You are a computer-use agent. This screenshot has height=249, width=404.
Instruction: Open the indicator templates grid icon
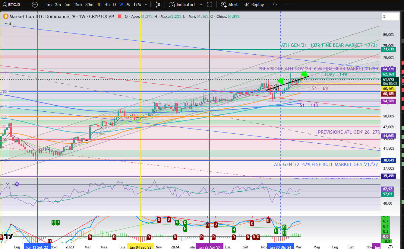pos(210,5)
